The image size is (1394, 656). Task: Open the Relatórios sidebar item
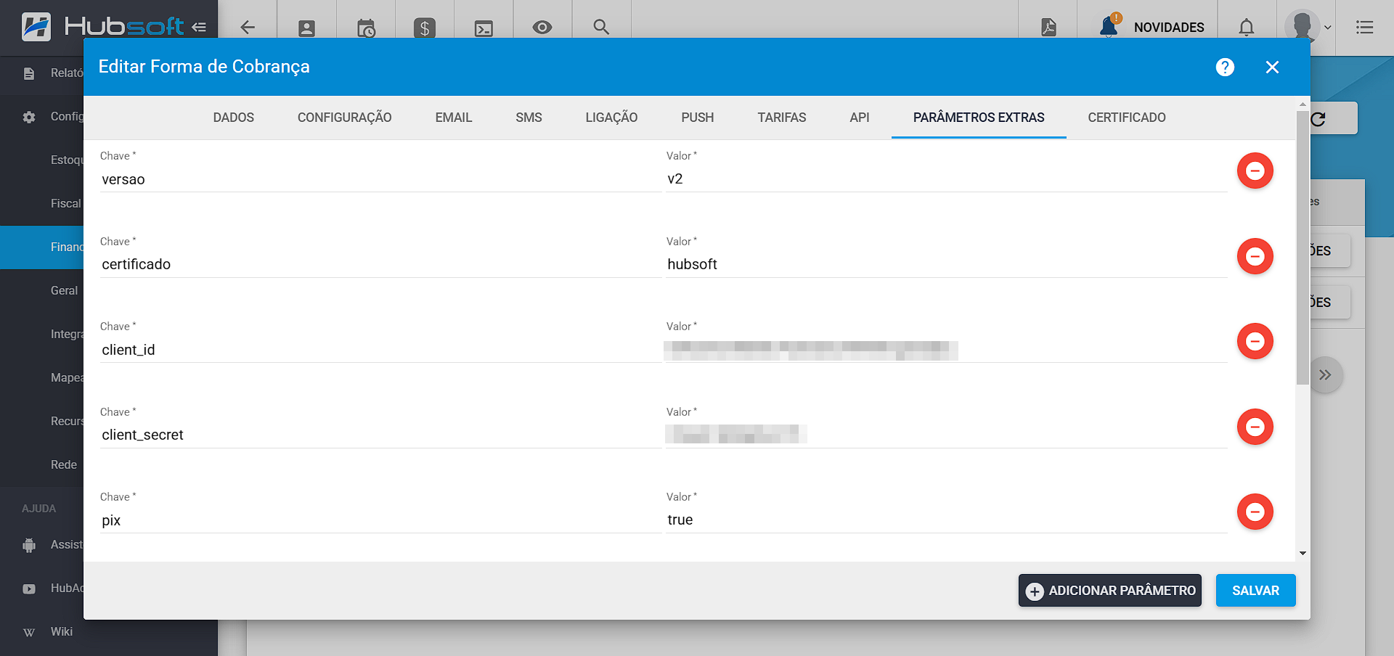[x=42, y=73]
